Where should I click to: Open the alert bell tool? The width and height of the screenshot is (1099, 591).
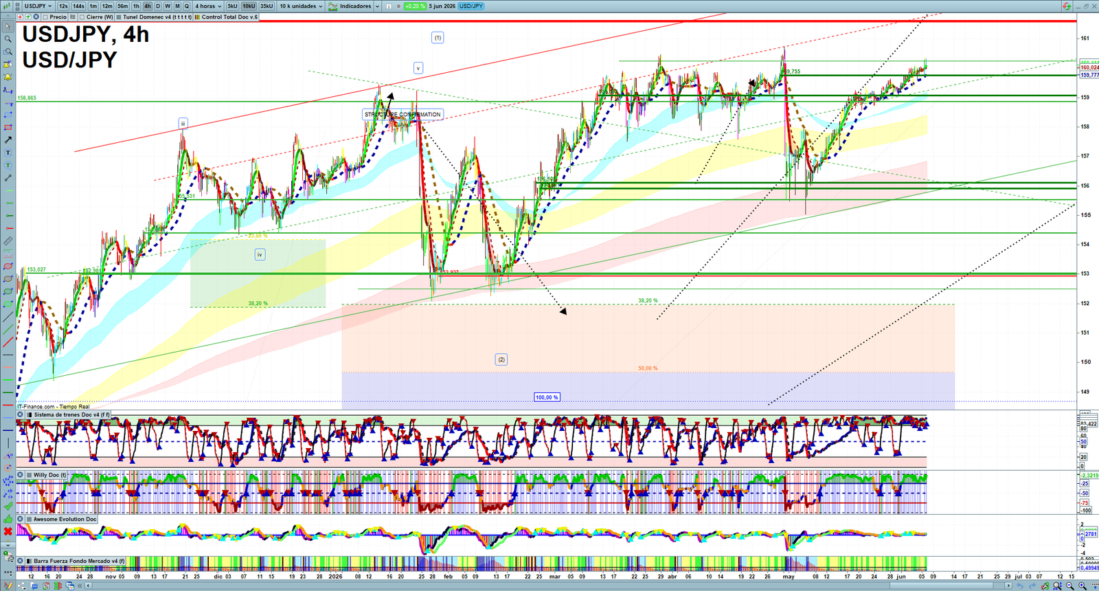[x=8, y=78]
